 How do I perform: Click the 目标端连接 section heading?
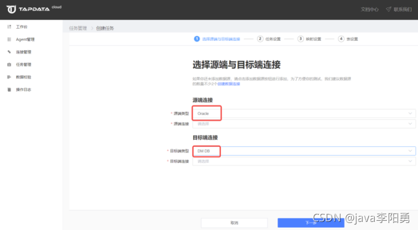point(205,138)
